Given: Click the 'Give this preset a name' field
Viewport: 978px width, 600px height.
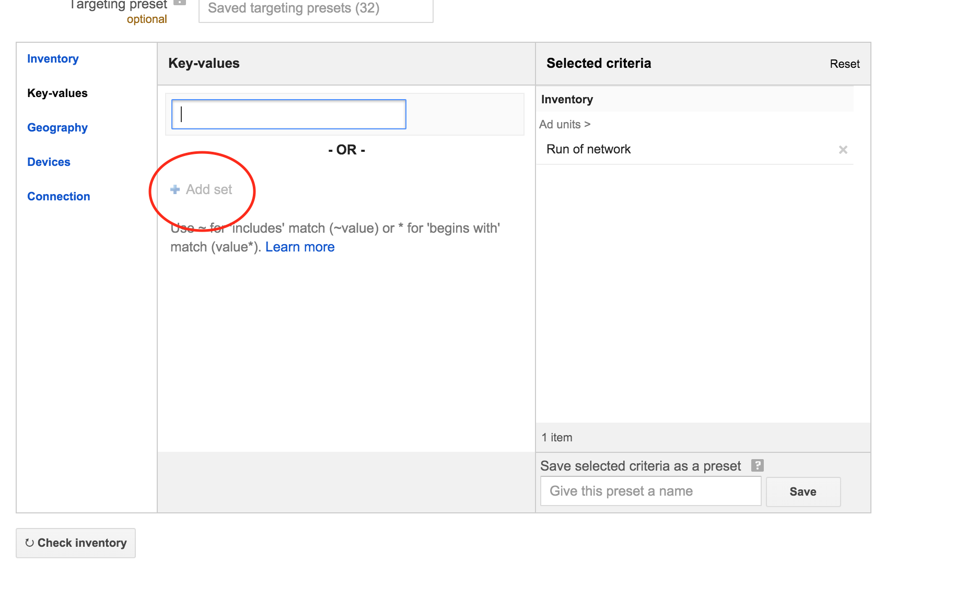Looking at the screenshot, I should pyautogui.click(x=650, y=491).
